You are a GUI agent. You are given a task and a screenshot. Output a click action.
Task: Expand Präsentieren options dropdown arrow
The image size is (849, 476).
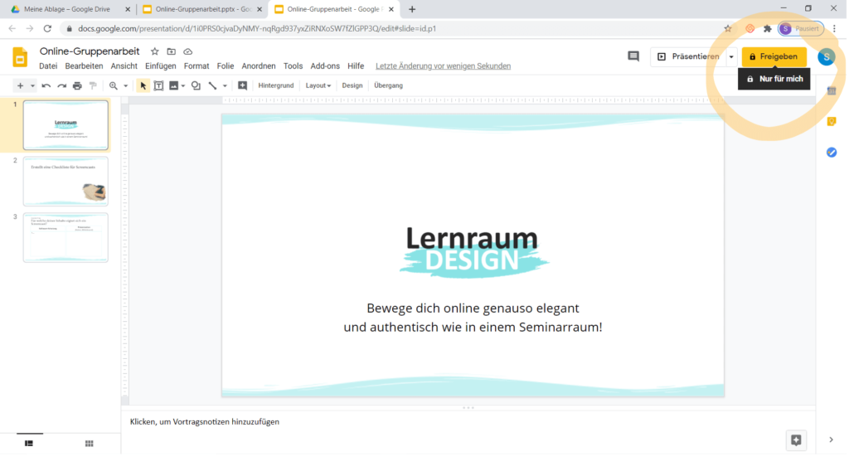pos(731,56)
